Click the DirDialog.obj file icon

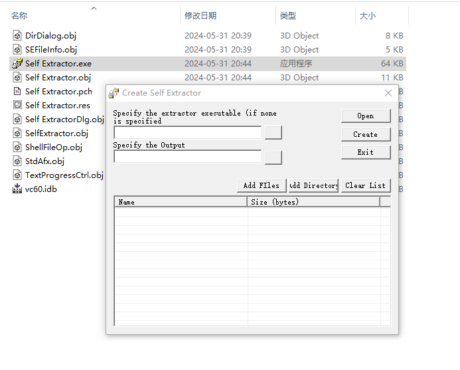(x=17, y=35)
